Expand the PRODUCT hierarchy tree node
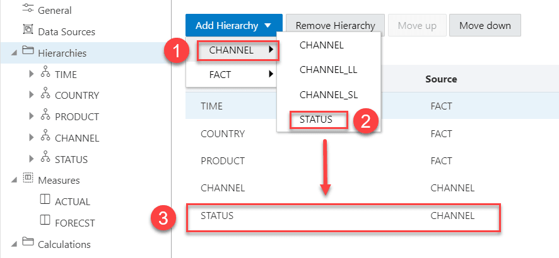The height and width of the screenshot is (258, 559). point(32,117)
